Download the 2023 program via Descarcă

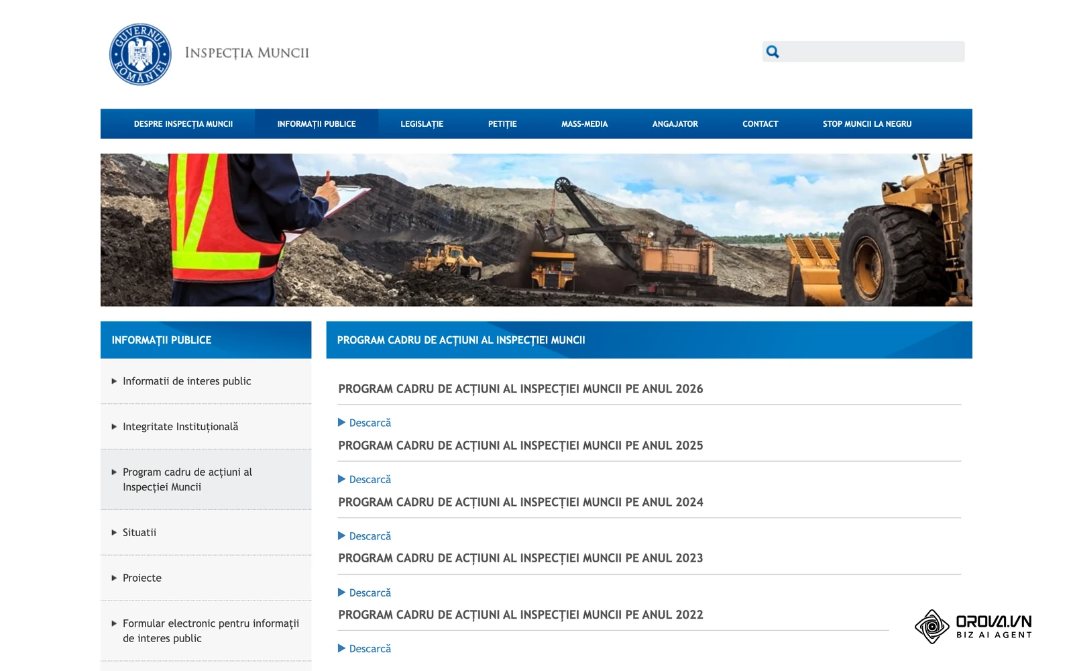[x=364, y=592]
